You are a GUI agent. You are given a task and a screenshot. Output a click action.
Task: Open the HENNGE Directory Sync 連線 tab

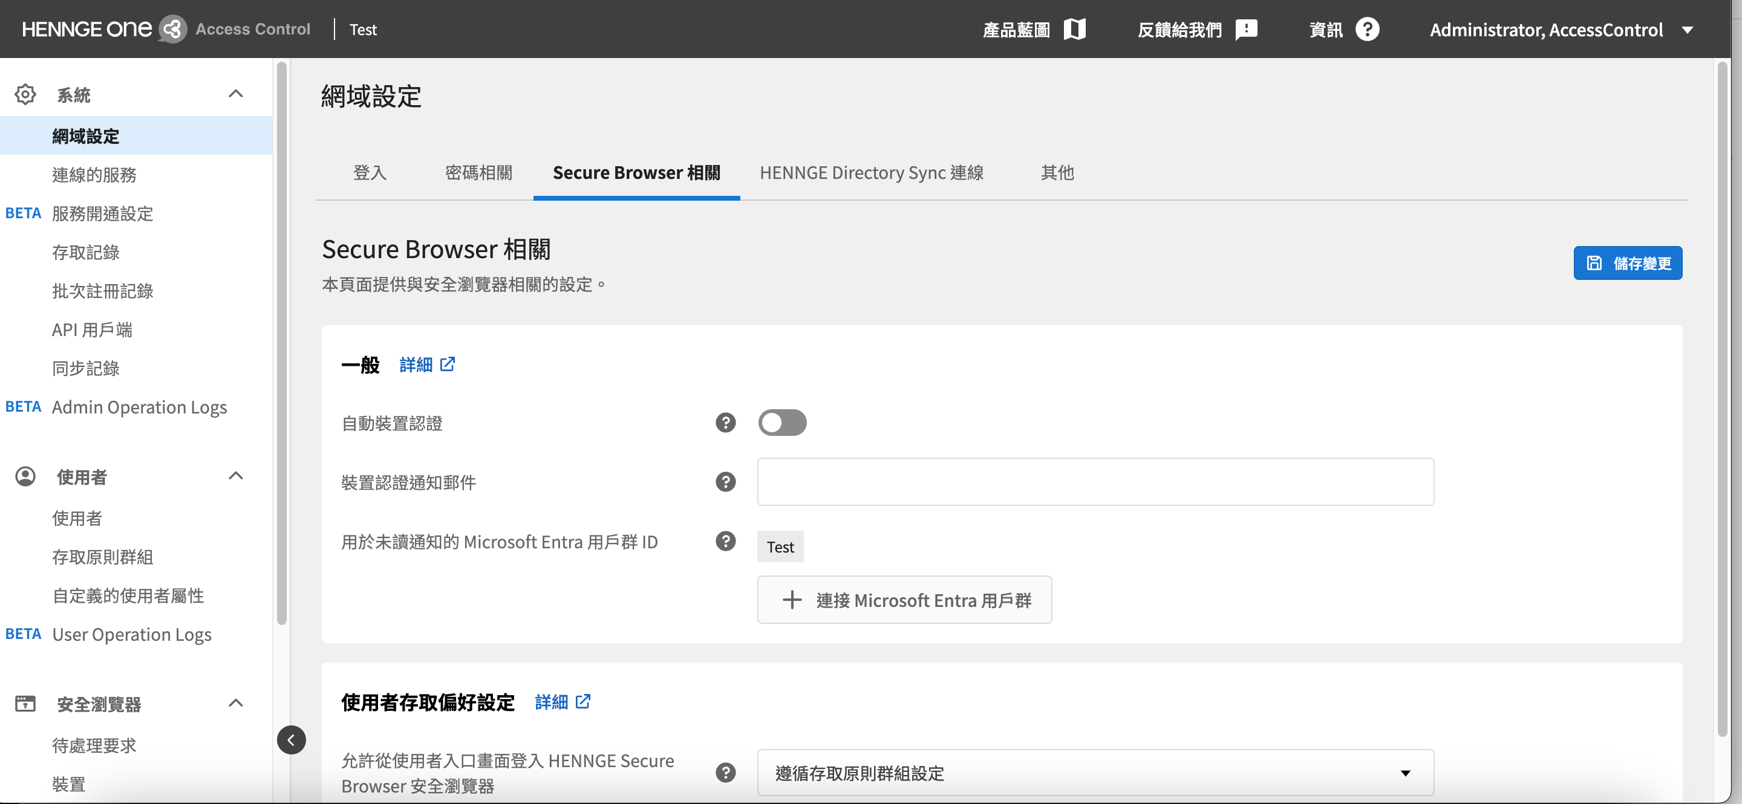click(871, 173)
